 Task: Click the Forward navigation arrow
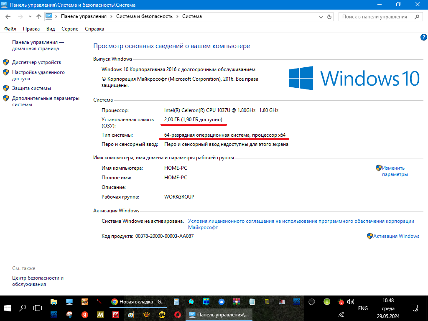20,17
